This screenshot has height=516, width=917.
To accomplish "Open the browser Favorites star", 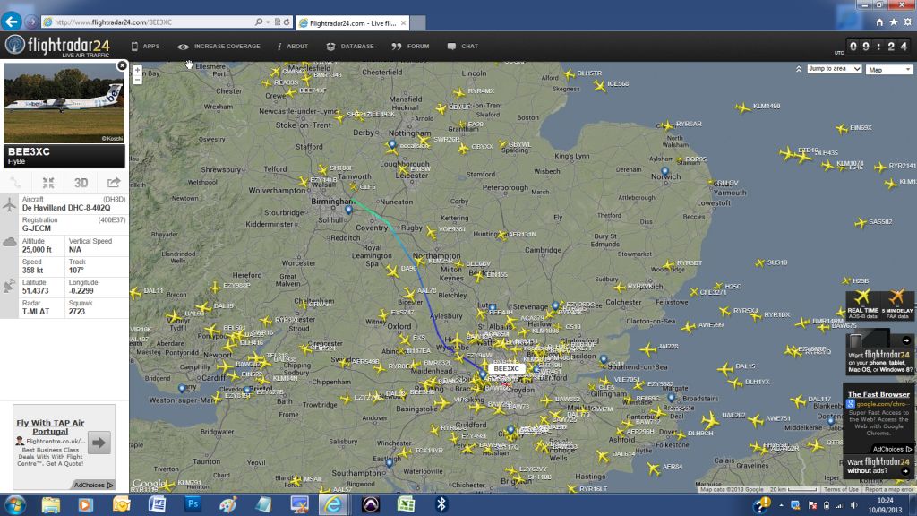I will click(894, 22).
